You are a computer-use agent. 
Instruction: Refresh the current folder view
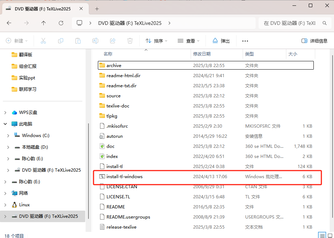pos(61,23)
